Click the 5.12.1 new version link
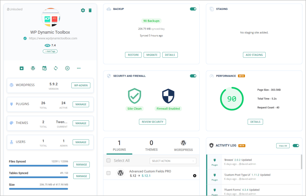 click(x=146, y=176)
